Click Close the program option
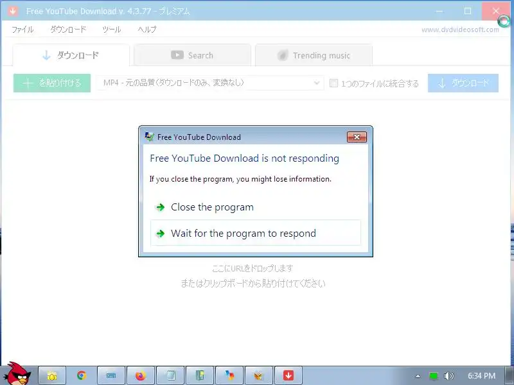The width and height of the screenshot is (514, 385). [255, 207]
